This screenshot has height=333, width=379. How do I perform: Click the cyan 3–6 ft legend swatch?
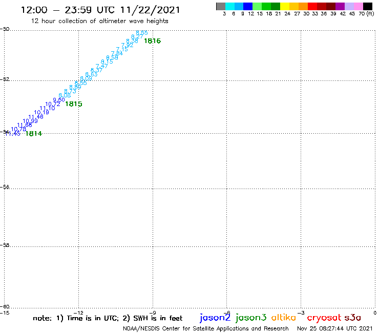pyautogui.click(x=229, y=6)
